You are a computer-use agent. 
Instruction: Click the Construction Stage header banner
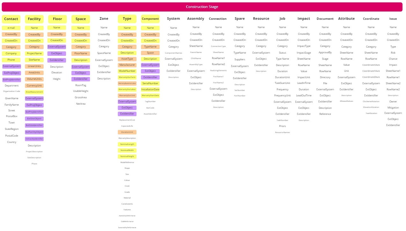click(x=203, y=6)
